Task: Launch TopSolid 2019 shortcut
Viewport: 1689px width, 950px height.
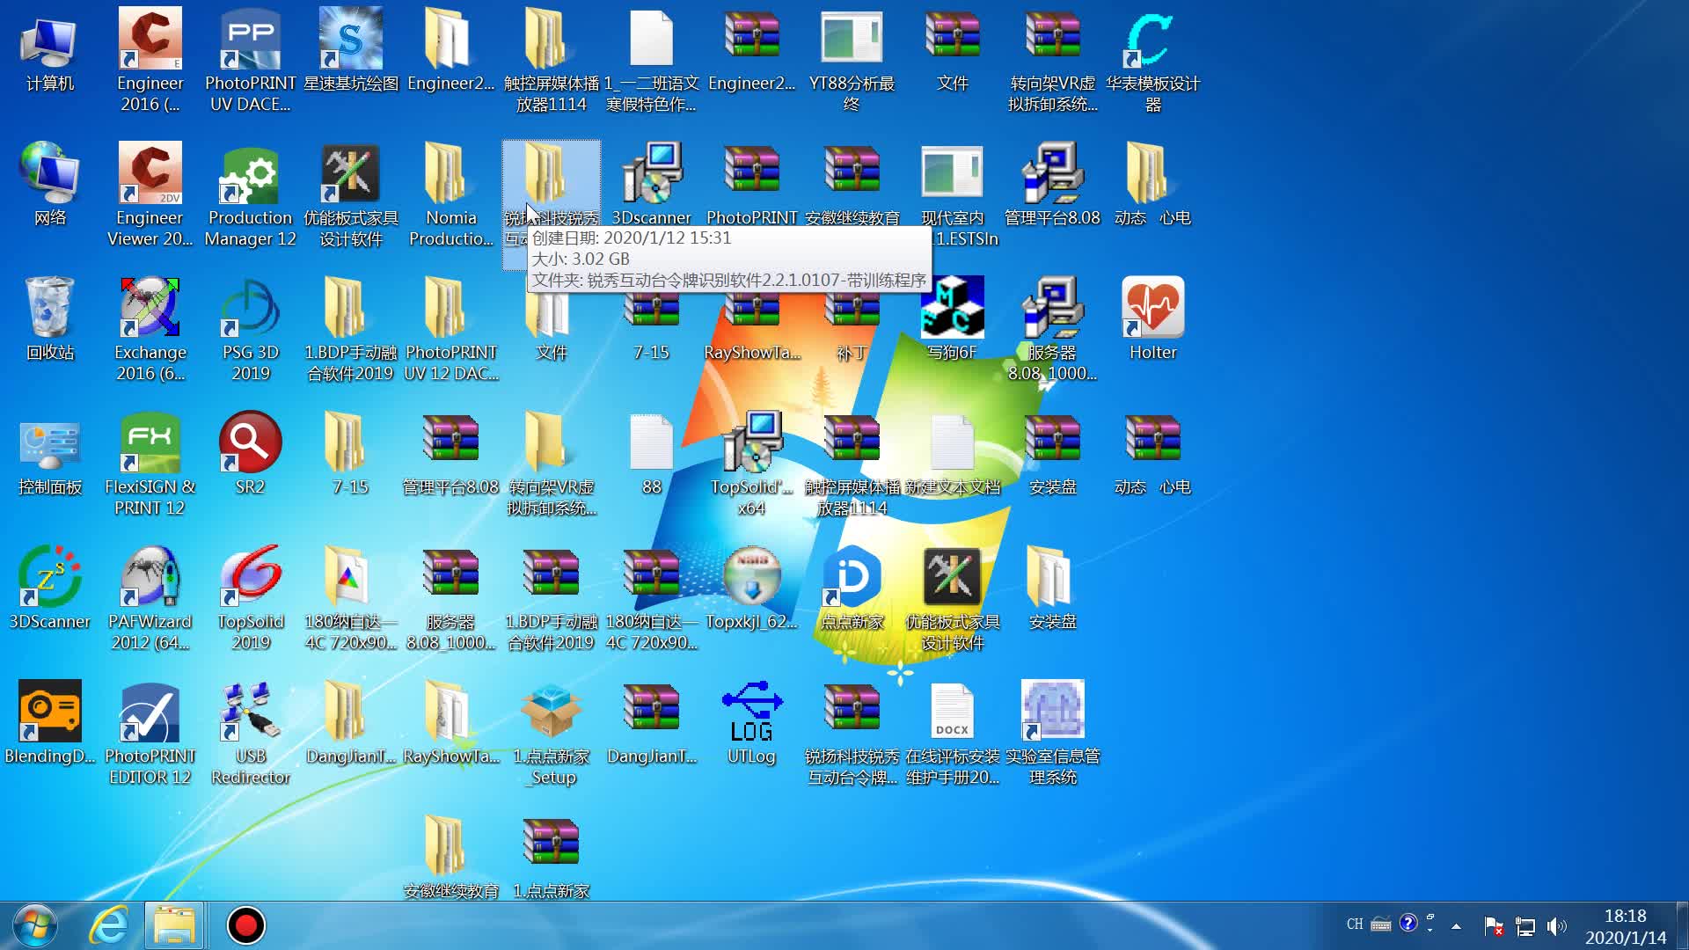Action: (250, 598)
